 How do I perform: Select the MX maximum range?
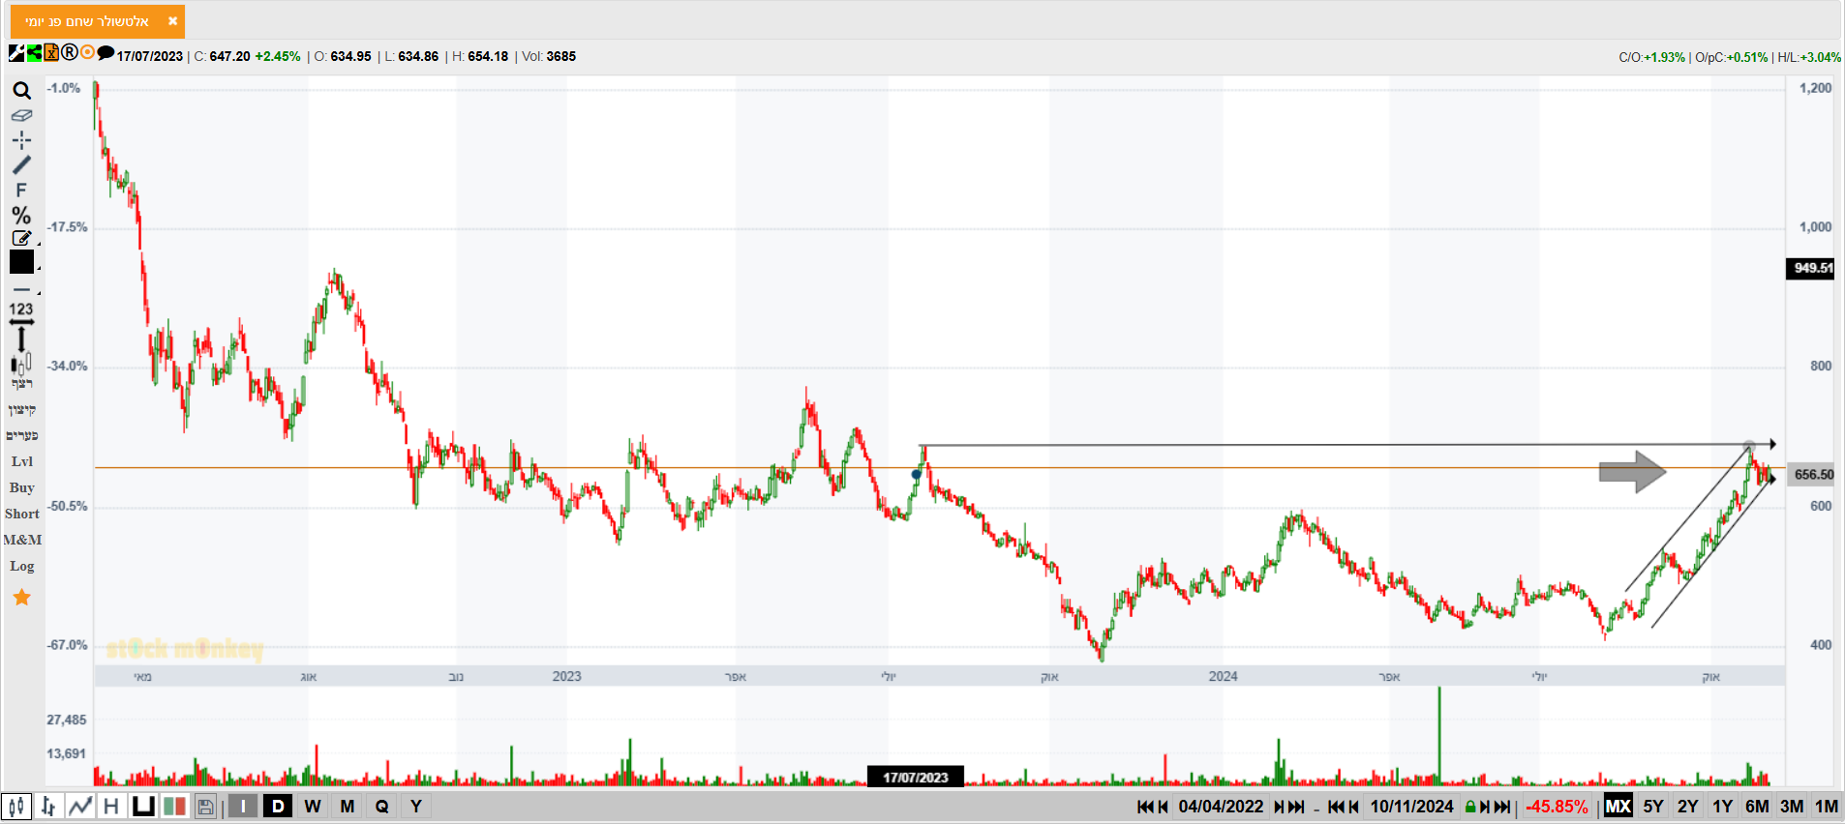(1618, 806)
